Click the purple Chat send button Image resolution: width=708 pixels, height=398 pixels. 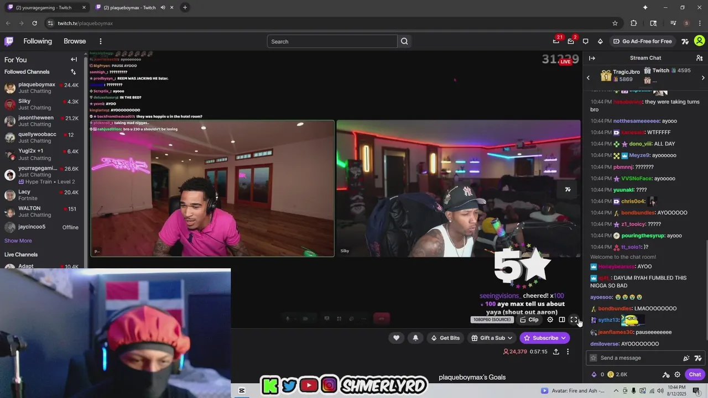(695, 374)
